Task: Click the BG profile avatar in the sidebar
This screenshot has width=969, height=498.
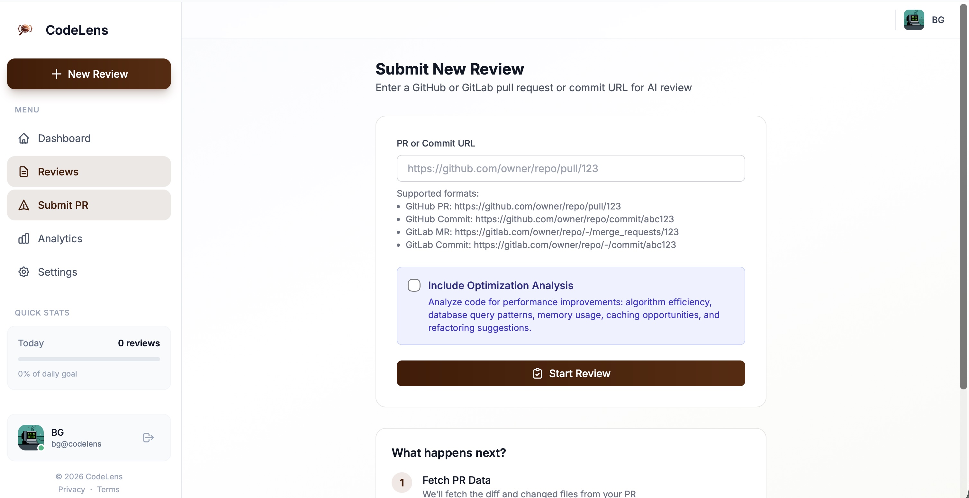Action: 31,438
